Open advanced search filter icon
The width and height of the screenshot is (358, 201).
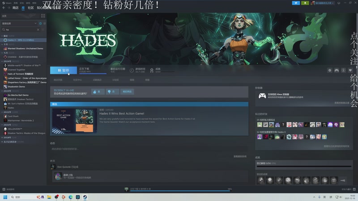click(43, 29)
